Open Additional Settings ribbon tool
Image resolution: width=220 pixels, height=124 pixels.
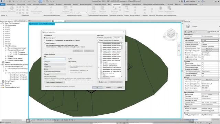[x=36, y=10]
